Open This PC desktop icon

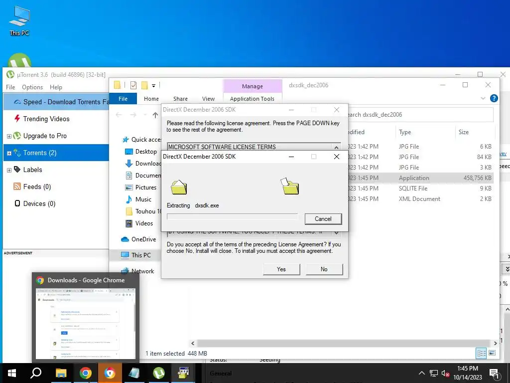tap(19, 21)
